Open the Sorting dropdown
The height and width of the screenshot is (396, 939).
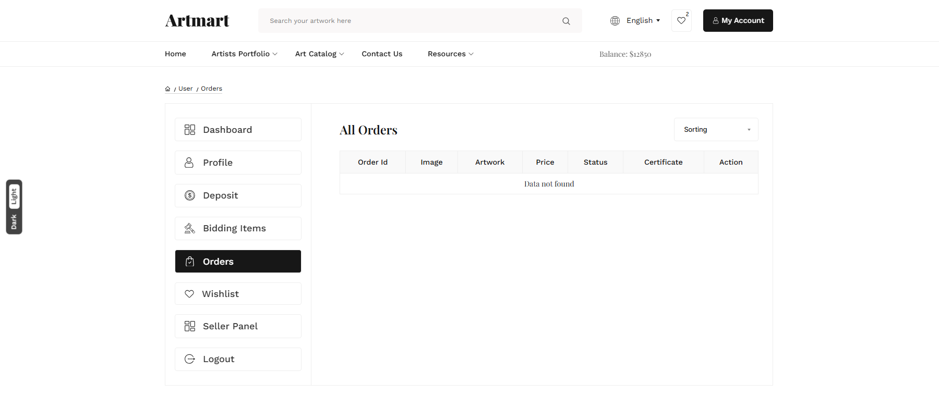tap(716, 130)
